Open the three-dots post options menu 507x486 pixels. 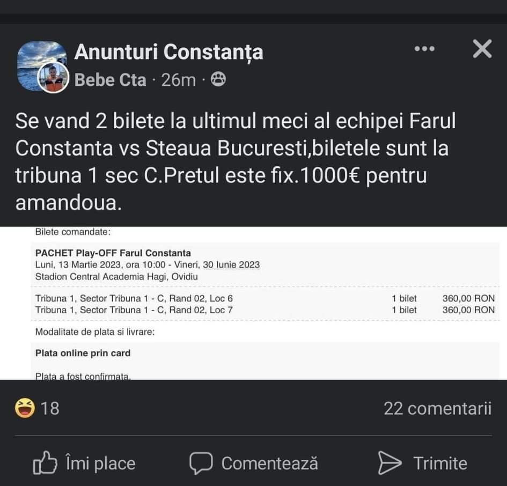coord(424,49)
